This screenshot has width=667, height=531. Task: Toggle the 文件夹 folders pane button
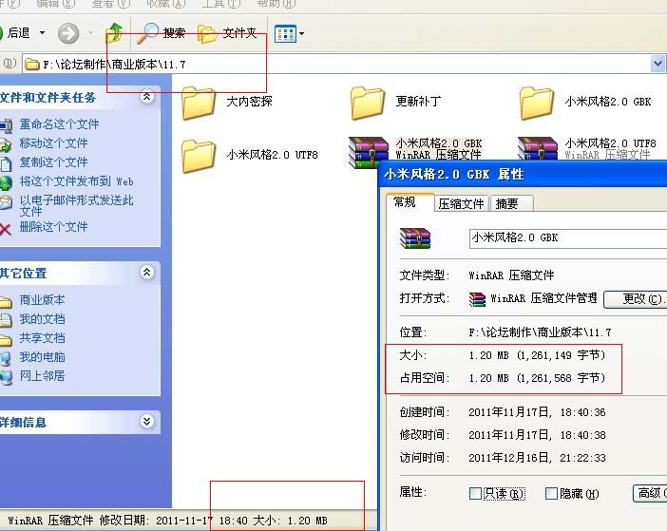pyautogui.click(x=228, y=33)
